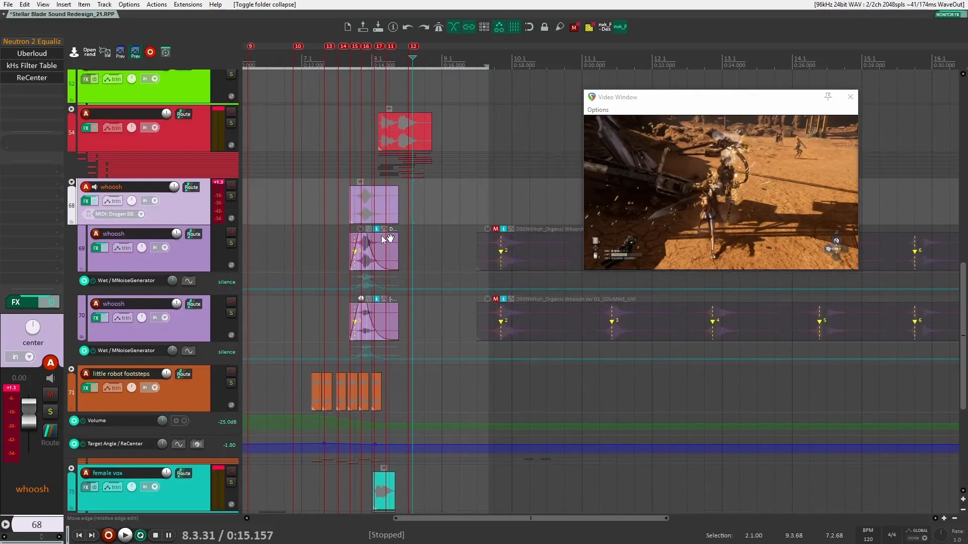
Task: Click the new project file icon
Action: 348,27
